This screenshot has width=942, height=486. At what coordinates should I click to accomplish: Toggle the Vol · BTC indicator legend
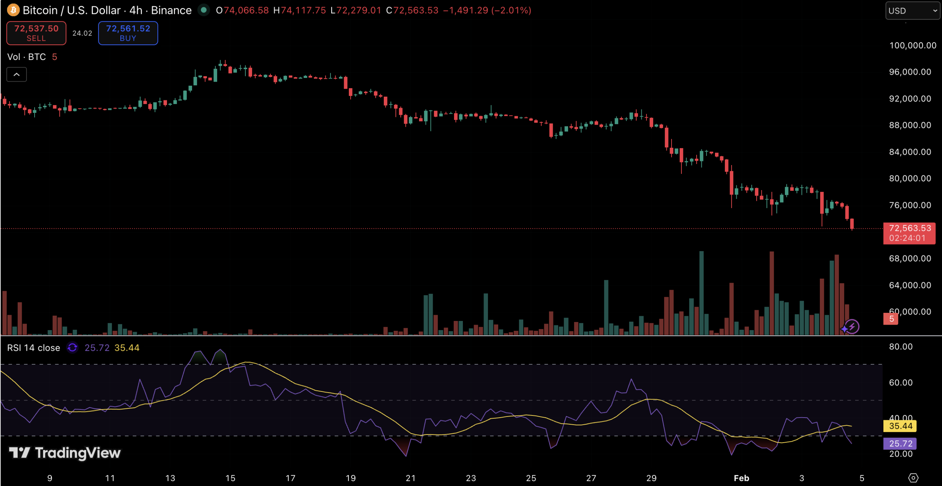[x=26, y=57]
